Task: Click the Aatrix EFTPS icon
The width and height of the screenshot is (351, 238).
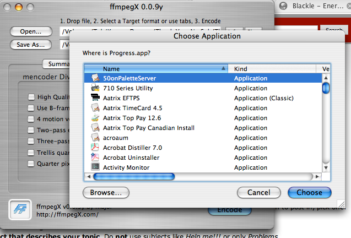Action: 95,98
